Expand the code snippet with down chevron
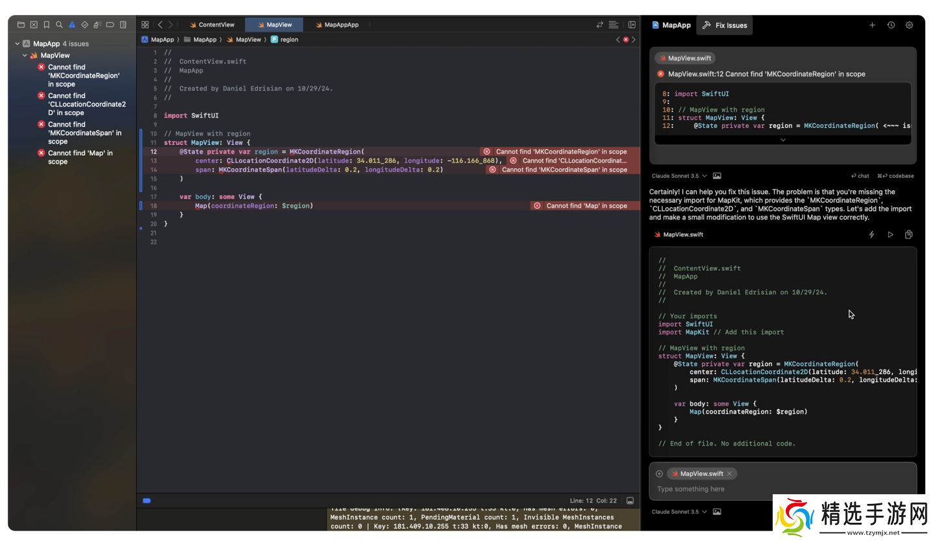 (782, 140)
